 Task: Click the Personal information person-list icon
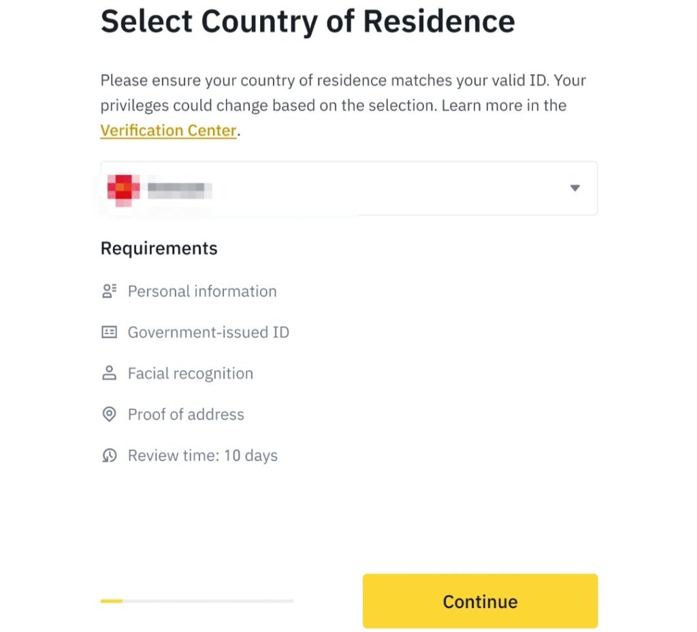[x=109, y=291]
